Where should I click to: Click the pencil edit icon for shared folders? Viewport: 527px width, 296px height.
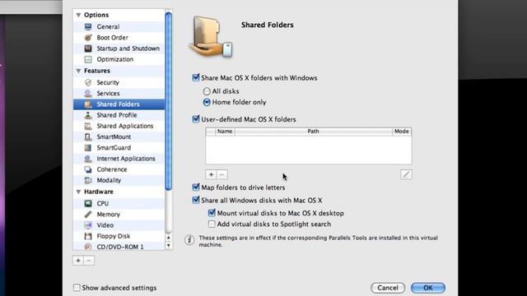[406, 174]
